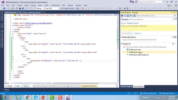This screenshot has height=100, width=178.
Task: Click the account avatar icon near Sign in
Action: tap(176, 5)
